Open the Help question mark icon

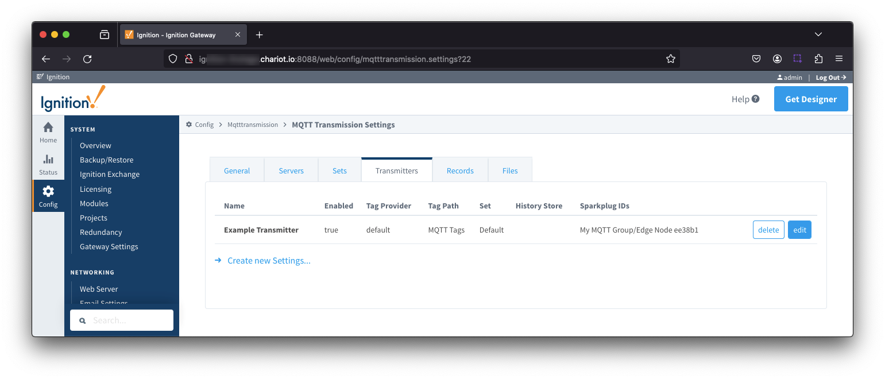click(756, 99)
